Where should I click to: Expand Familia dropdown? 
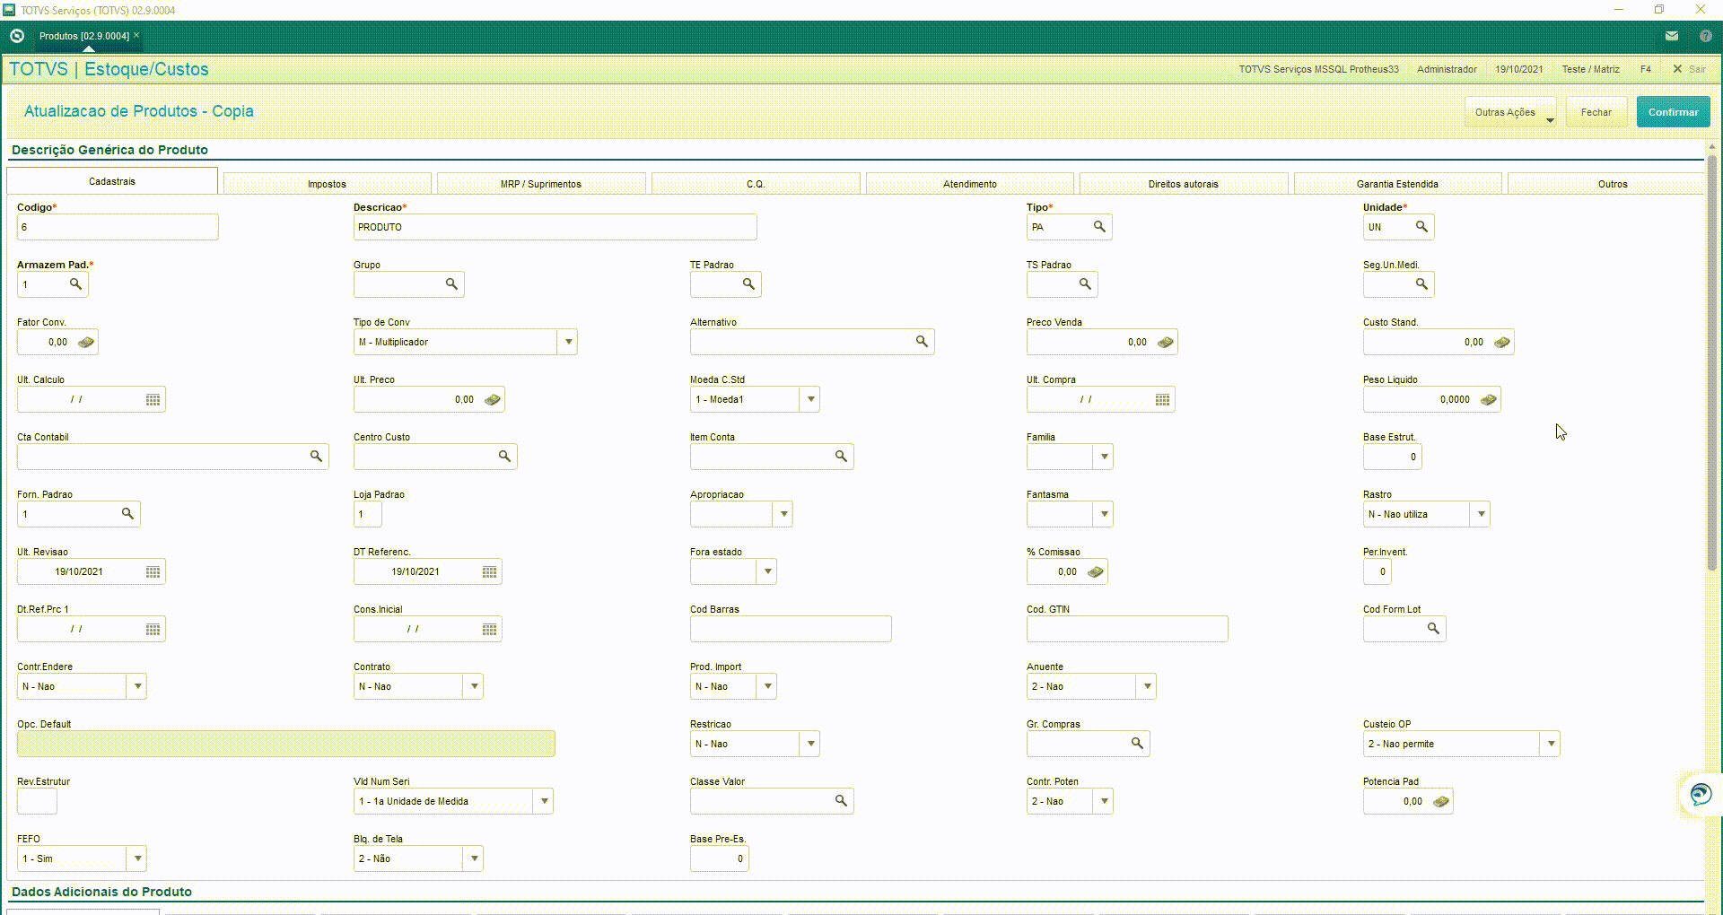click(x=1104, y=457)
